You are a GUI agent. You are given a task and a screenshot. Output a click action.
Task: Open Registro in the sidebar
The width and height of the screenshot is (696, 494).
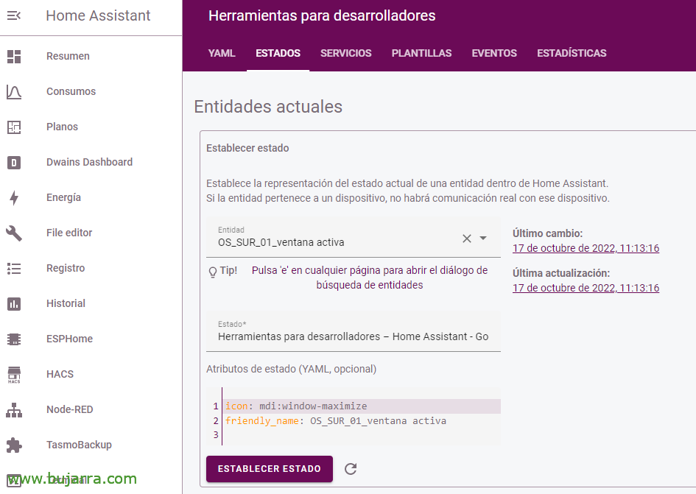point(66,268)
